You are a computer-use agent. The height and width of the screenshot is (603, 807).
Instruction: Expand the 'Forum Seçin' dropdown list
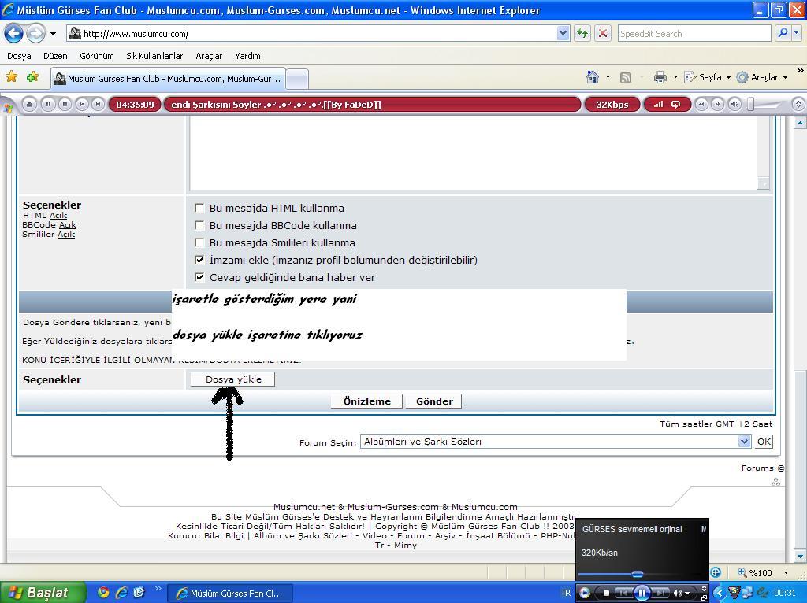(744, 442)
